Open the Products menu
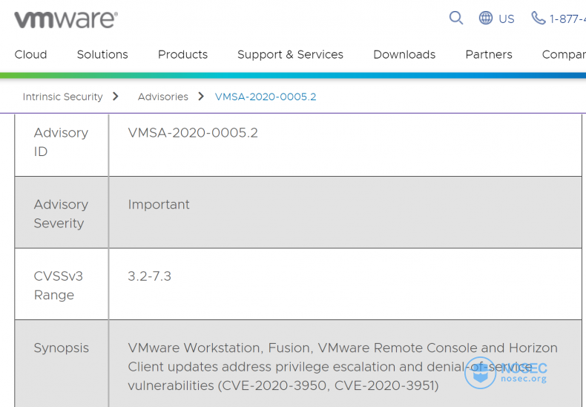Image resolution: width=586 pixels, height=407 pixels. [182, 55]
